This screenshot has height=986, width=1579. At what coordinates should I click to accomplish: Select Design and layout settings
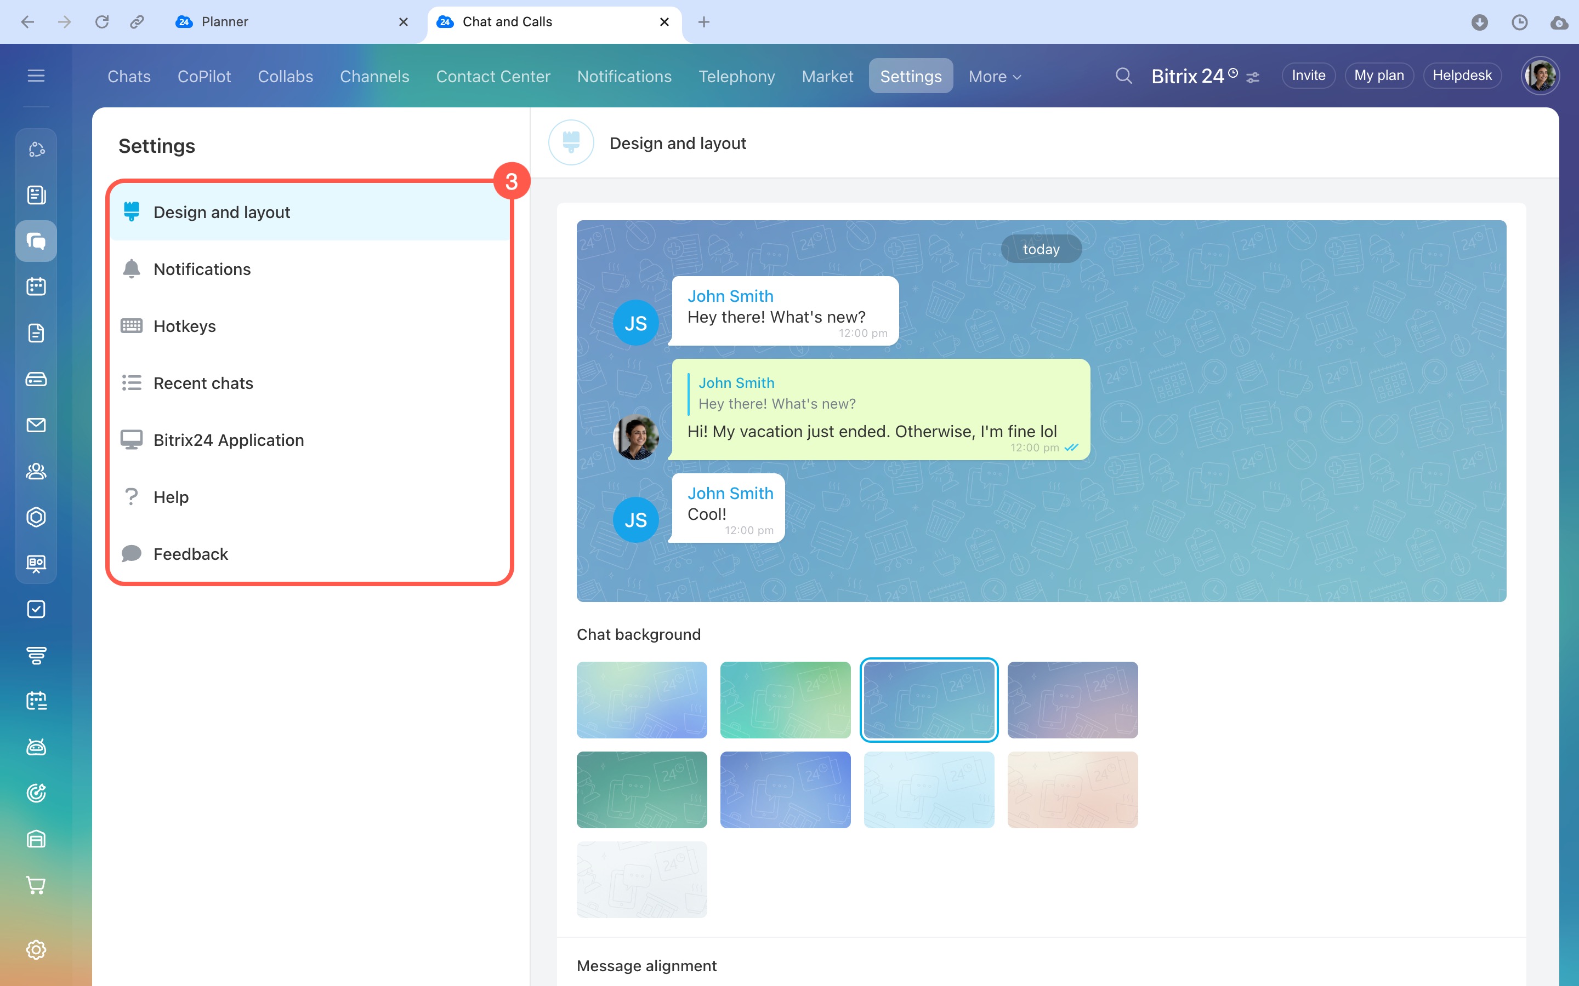309,213
